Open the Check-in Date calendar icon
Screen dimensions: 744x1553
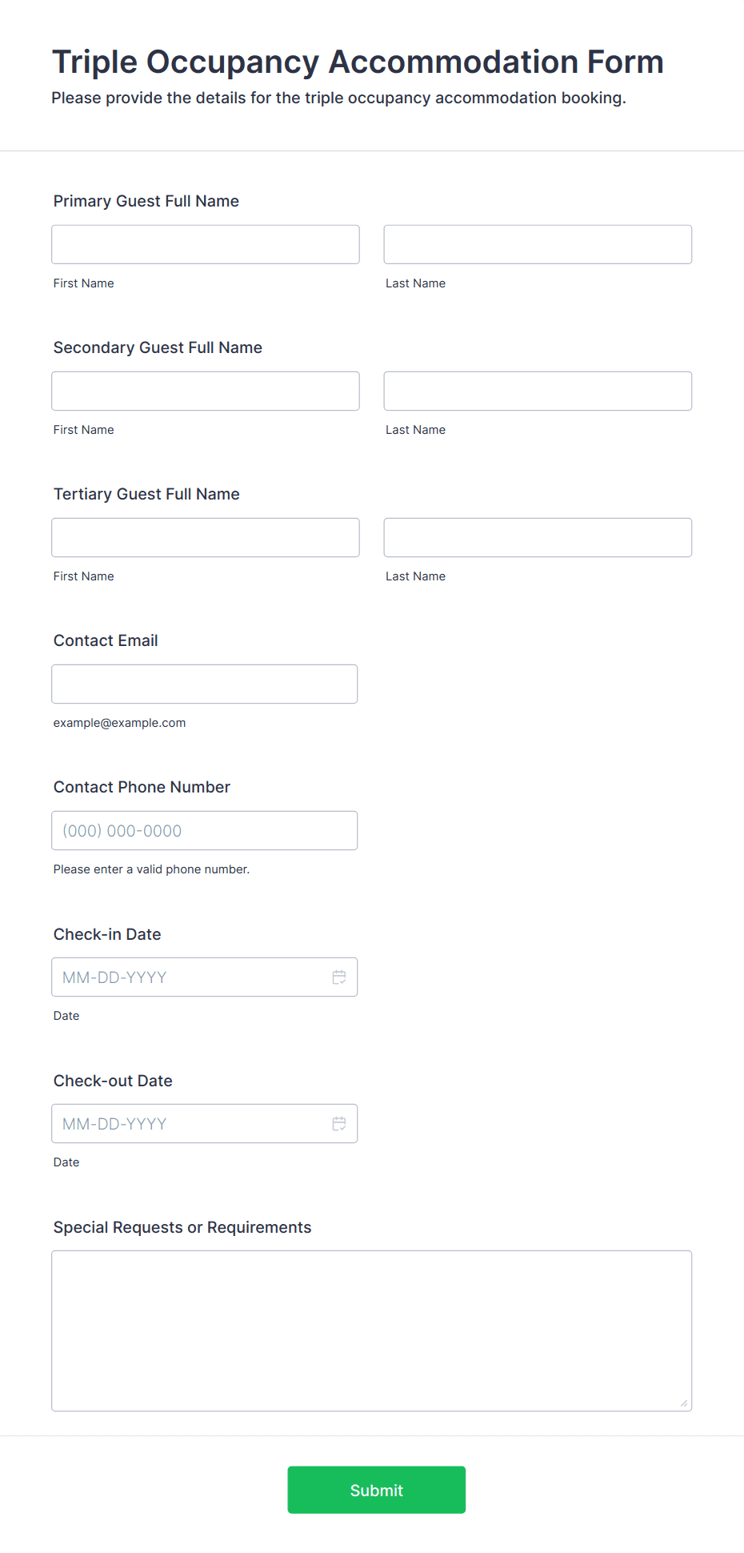(339, 977)
